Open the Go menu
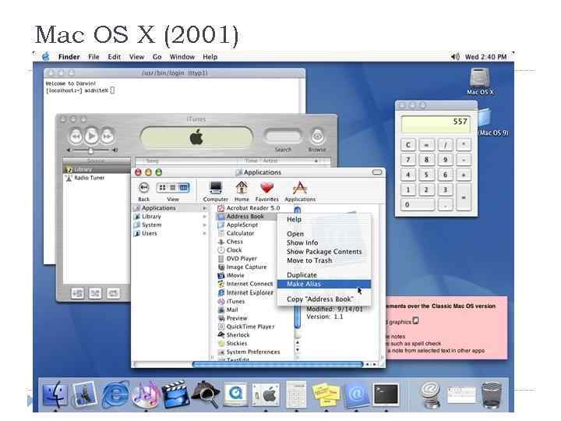This screenshot has width=561, height=421. coord(157,57)
